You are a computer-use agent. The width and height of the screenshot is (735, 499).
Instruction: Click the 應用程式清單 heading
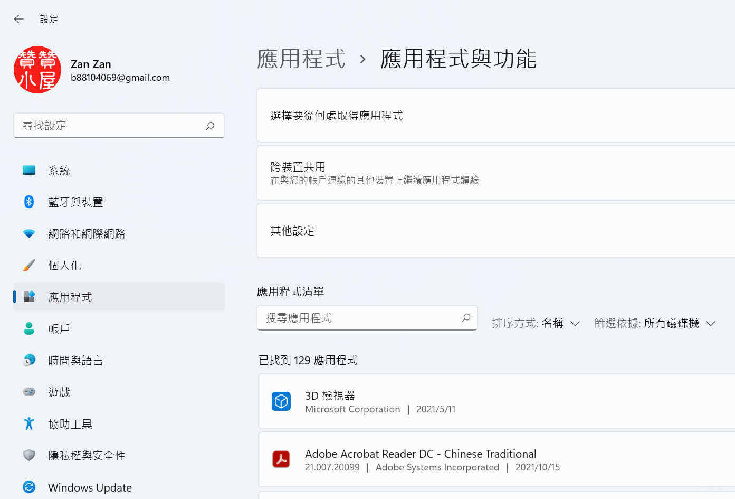(x=291, y=291)
